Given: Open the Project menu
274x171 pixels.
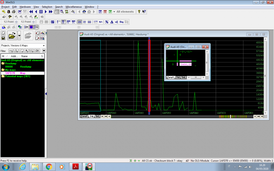Looking at the screenshot, I should click(x=5, y=7).
